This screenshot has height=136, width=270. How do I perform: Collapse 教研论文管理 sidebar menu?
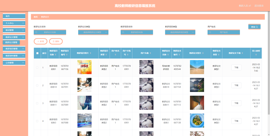click(x=14, y=37)
